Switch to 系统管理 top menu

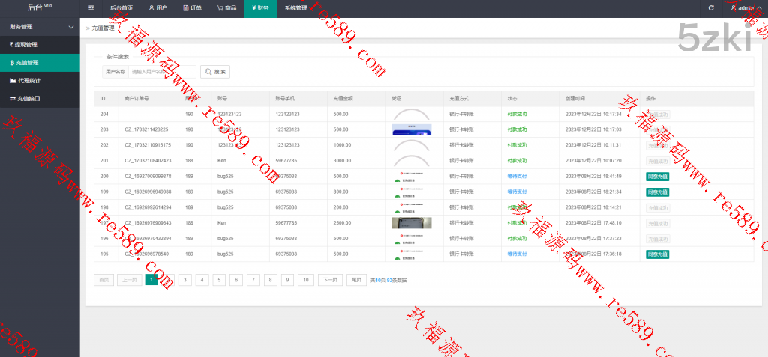(295, 8)
